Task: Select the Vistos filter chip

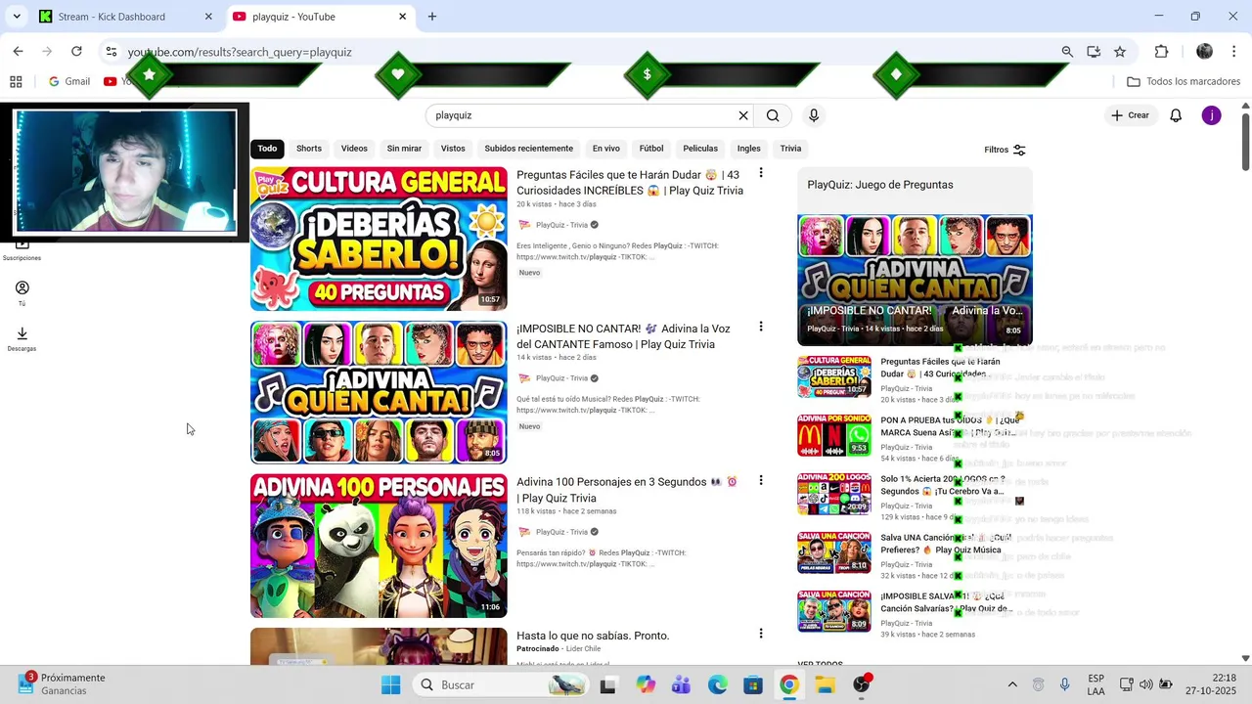Action: 453,149
